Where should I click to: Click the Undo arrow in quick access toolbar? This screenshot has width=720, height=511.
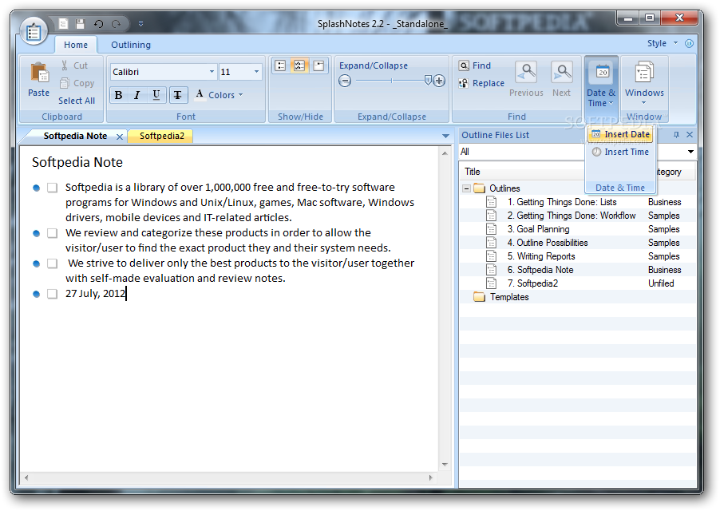coord(98,23)
